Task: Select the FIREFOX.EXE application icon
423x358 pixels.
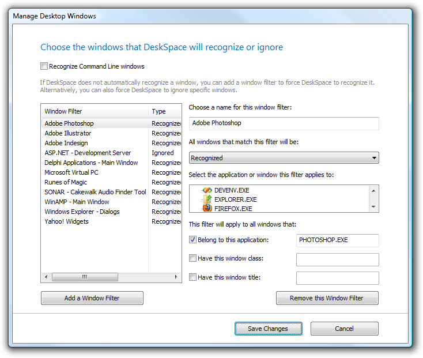Action: pos(207,209)
